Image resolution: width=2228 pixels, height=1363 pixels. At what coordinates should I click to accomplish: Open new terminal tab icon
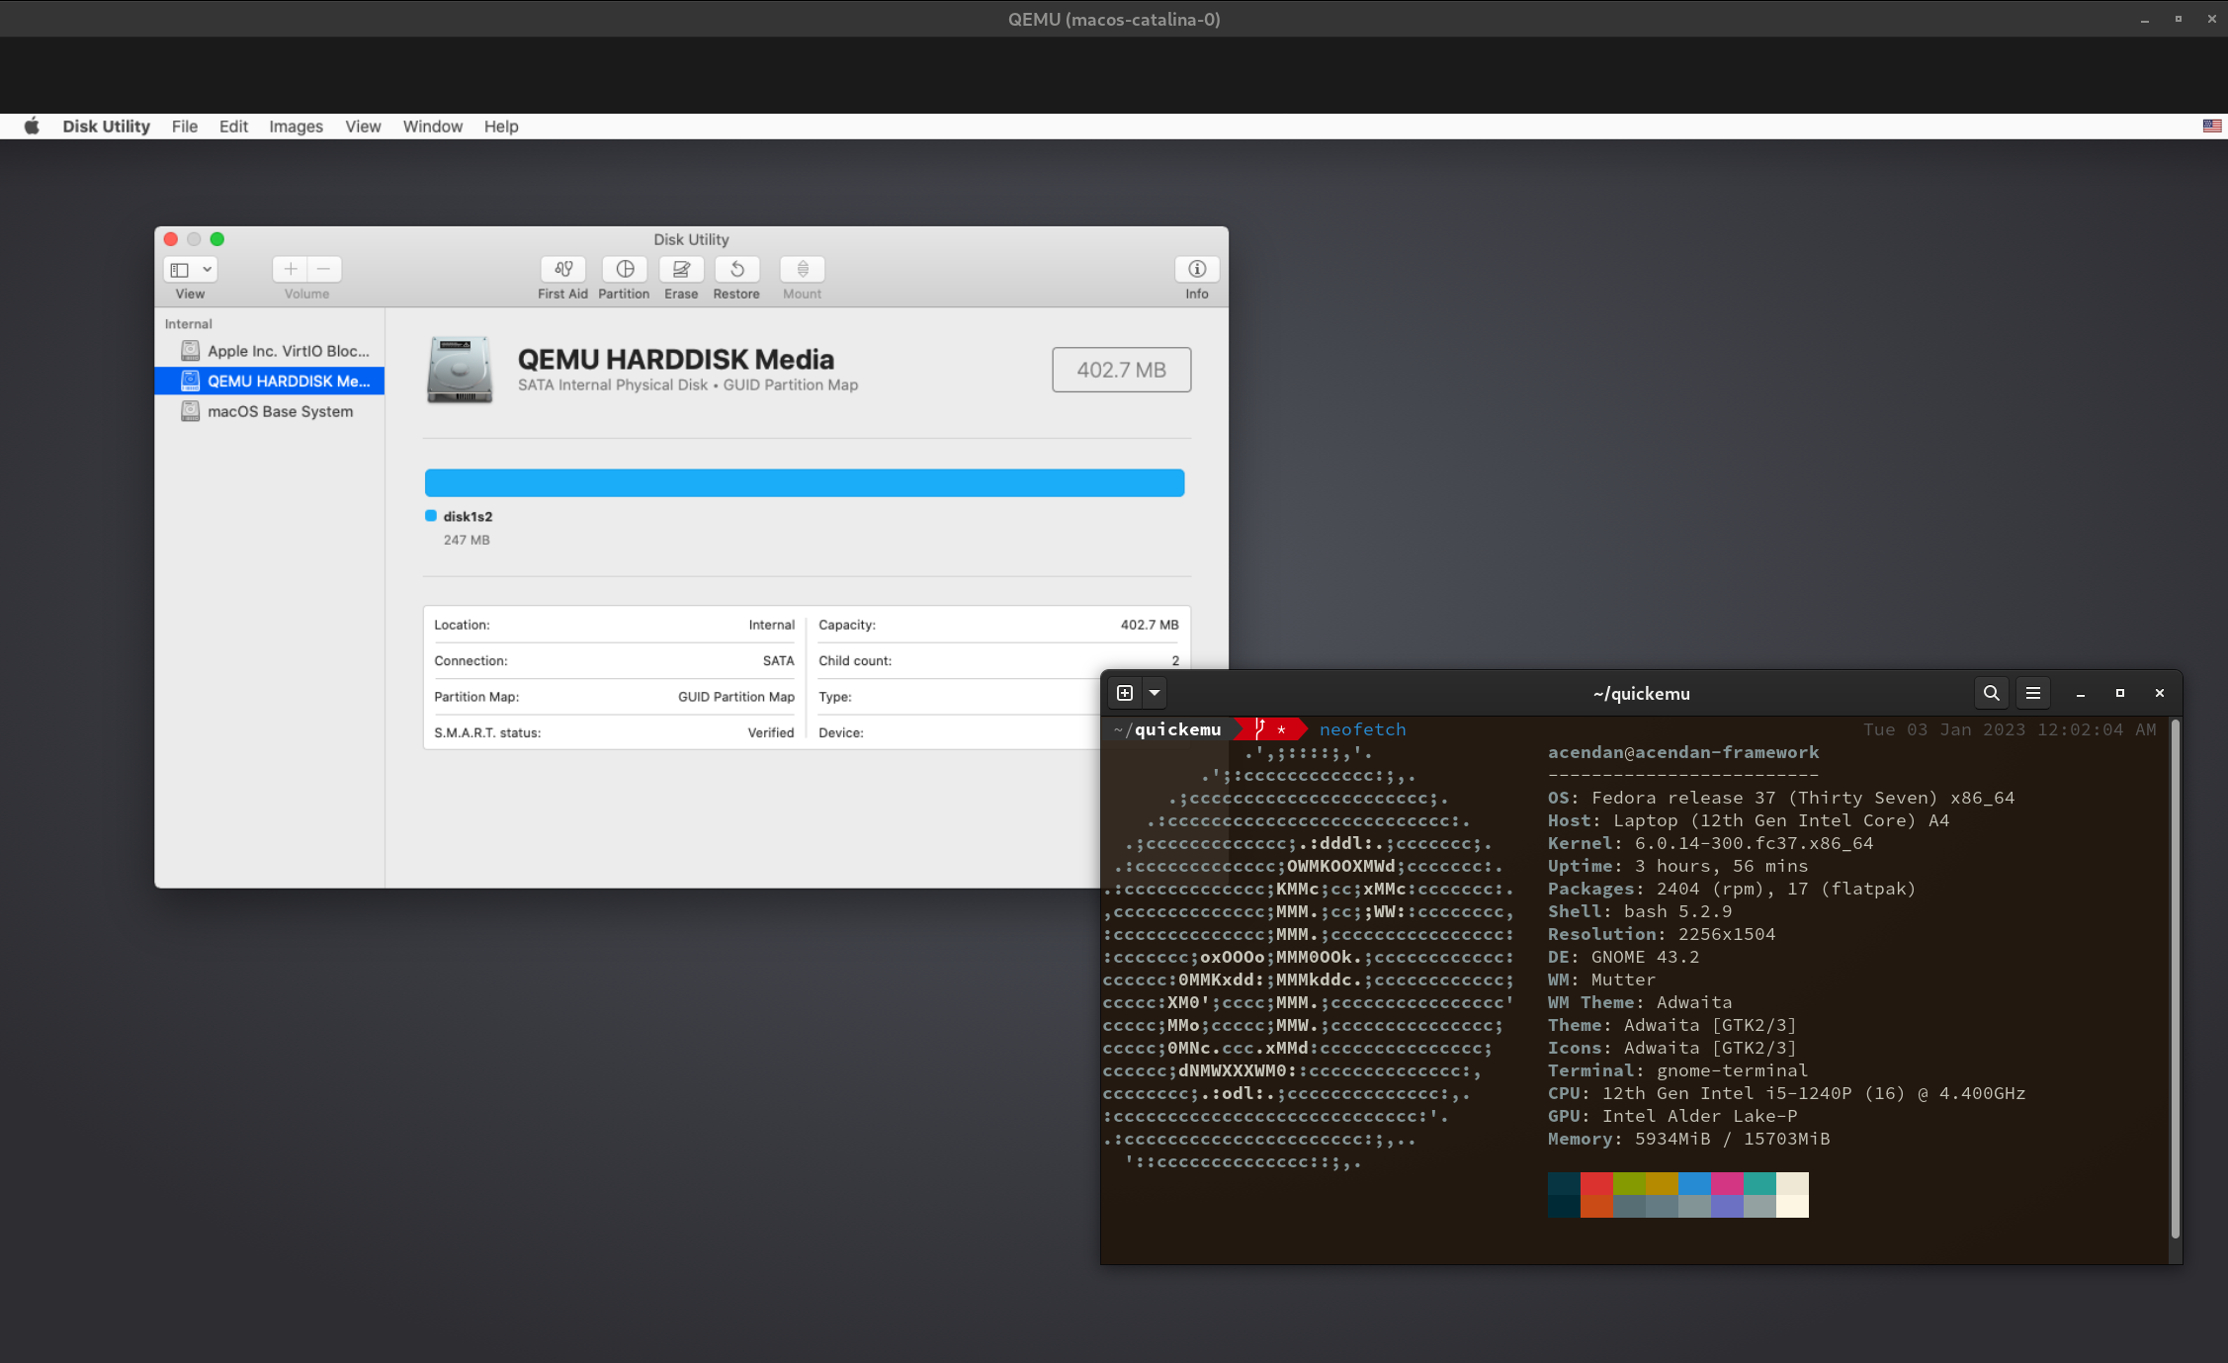click(1124, 693)
